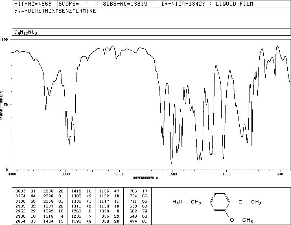The width and height of the screenshot is (291, 225).
Task: Click the 1500 tick label on x-axis
Action: [173, 174]
